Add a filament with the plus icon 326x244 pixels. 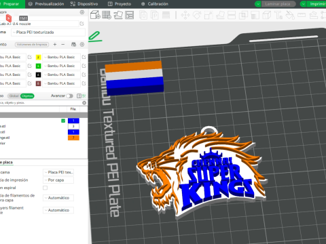click(x=55, y=45)
